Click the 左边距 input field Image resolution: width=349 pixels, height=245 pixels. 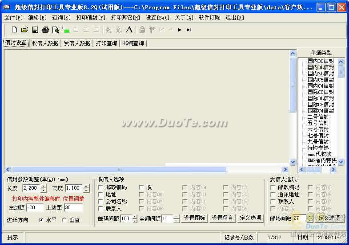point(35,207)
